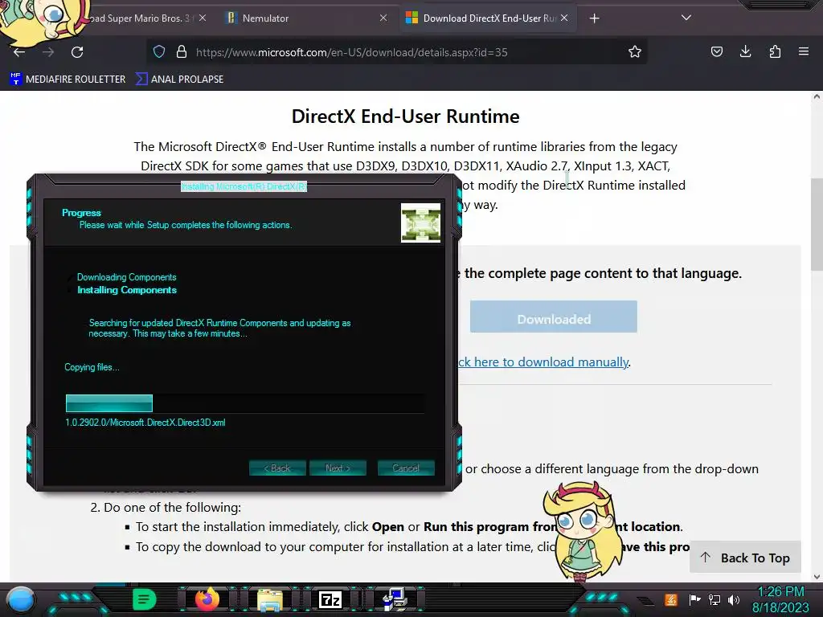Click the Back To Top button
This screenshot has width=823, height=617.
(x=745, y=558)
